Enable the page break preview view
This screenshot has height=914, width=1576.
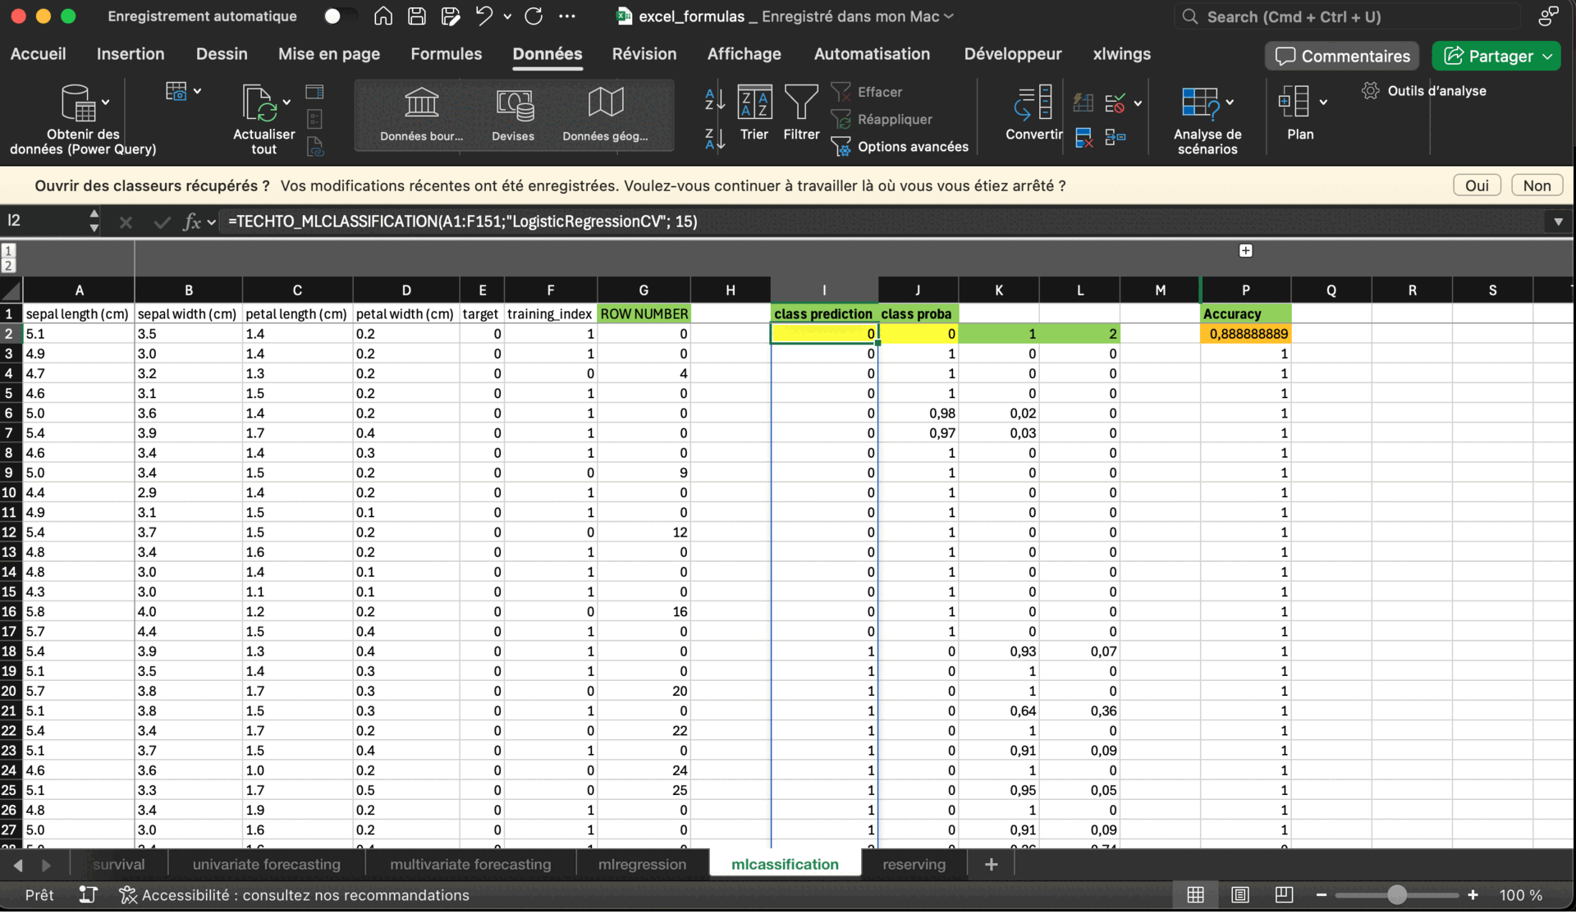[x=1283, y=895]
